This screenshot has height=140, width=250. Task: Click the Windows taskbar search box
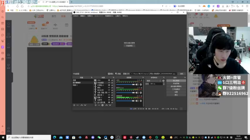[29, 137]
